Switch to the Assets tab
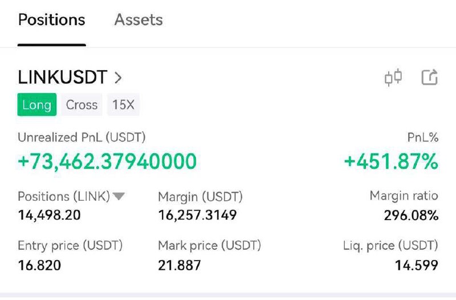The height and width of the screenshot is (300, 456). 139,20
